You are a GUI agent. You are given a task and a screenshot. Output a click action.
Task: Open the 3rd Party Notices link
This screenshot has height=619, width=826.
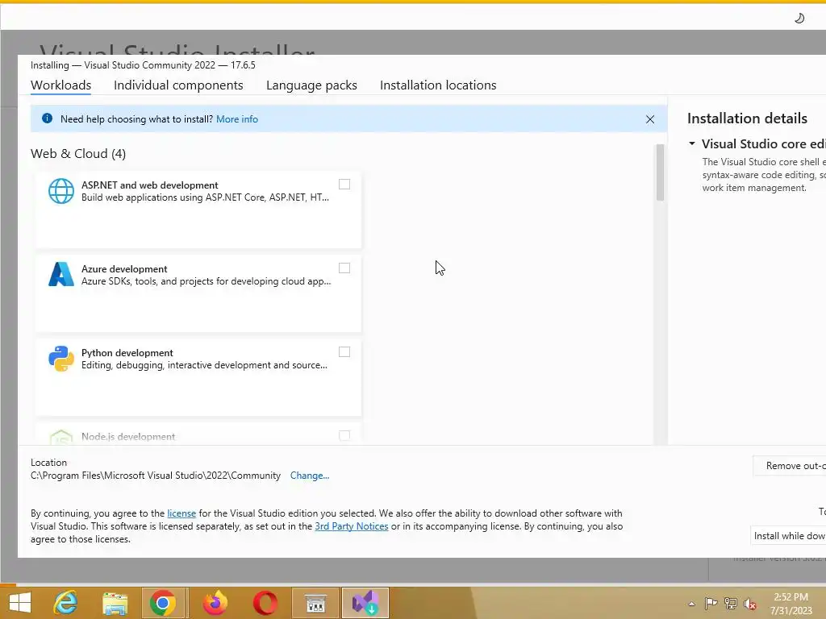pos(352,526)
